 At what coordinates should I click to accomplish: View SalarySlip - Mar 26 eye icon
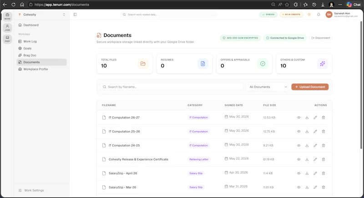pos(299,187)
